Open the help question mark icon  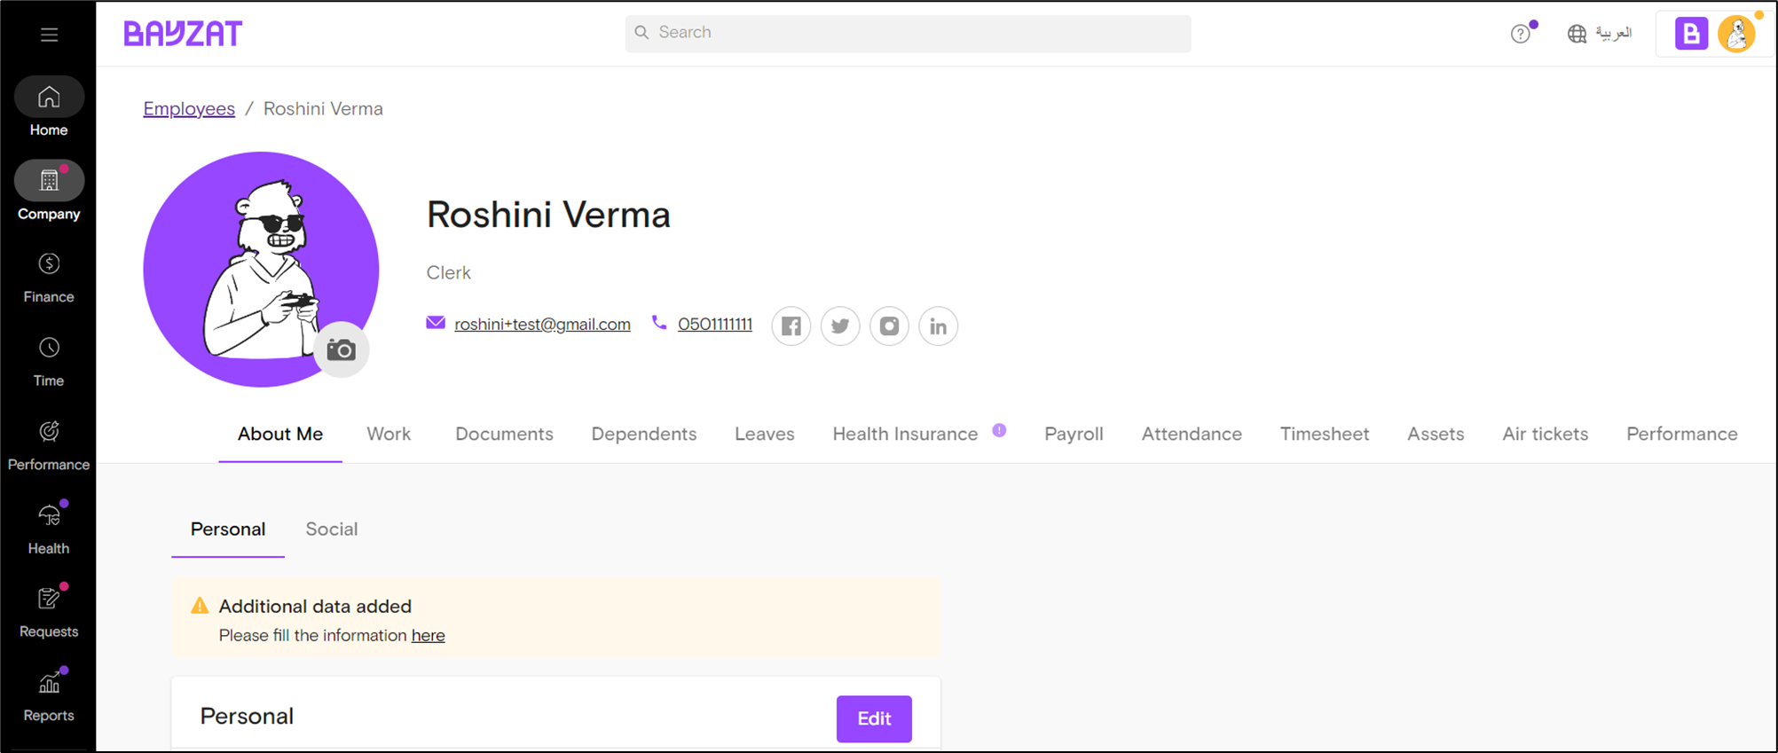tap(1521, 34)
